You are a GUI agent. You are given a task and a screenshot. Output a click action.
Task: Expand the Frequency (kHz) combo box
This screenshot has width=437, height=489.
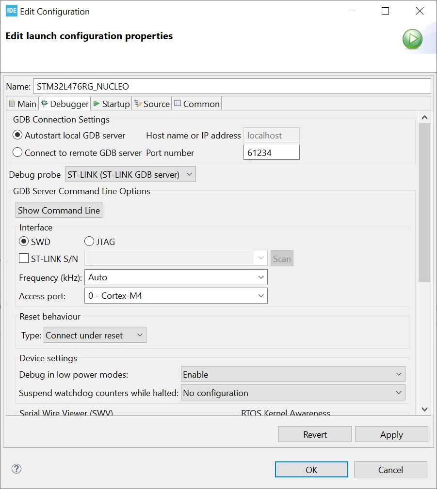(x=176, y=277)
